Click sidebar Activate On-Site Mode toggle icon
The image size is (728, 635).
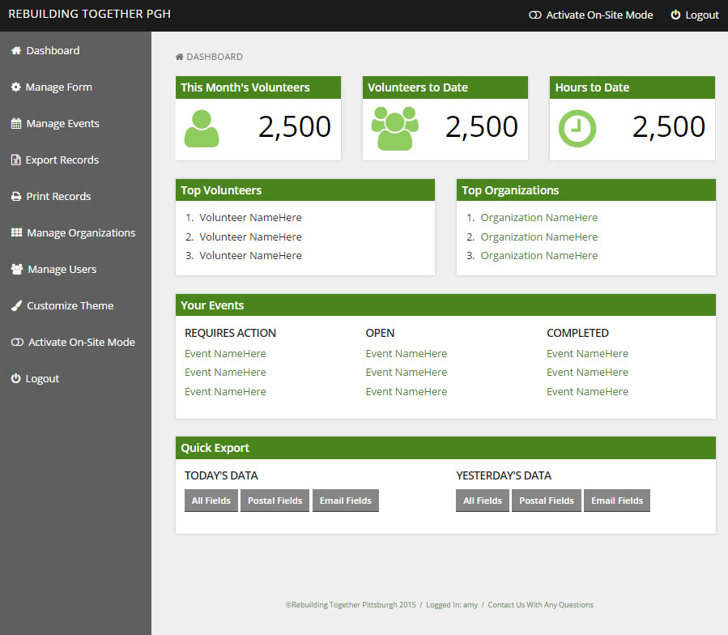[17, 343]
